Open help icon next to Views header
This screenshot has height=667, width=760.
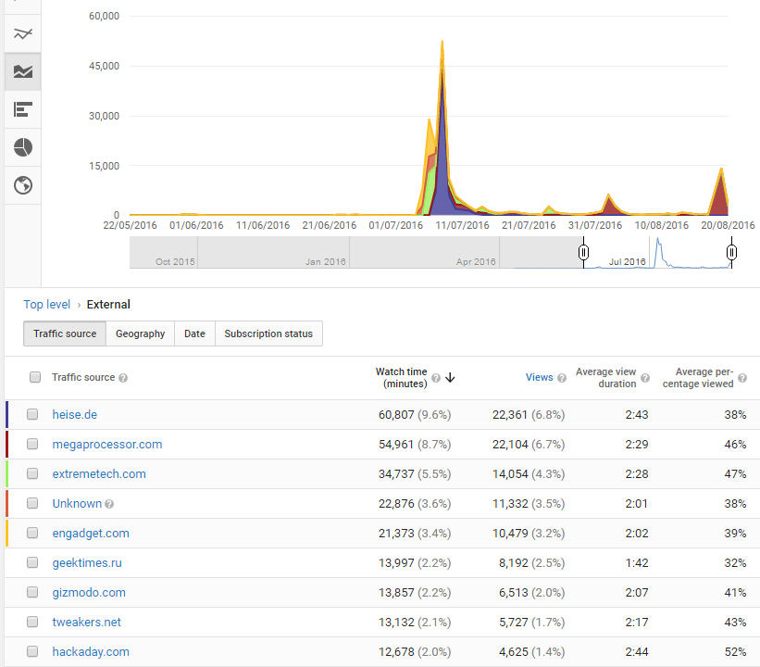click(x=562, y=378)
